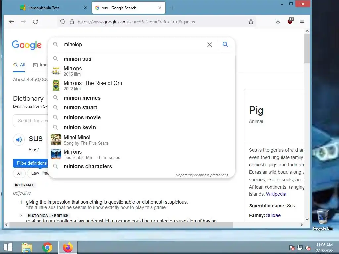
Task: Open the uBlock Origin extension icon
Action: point(290,21)
